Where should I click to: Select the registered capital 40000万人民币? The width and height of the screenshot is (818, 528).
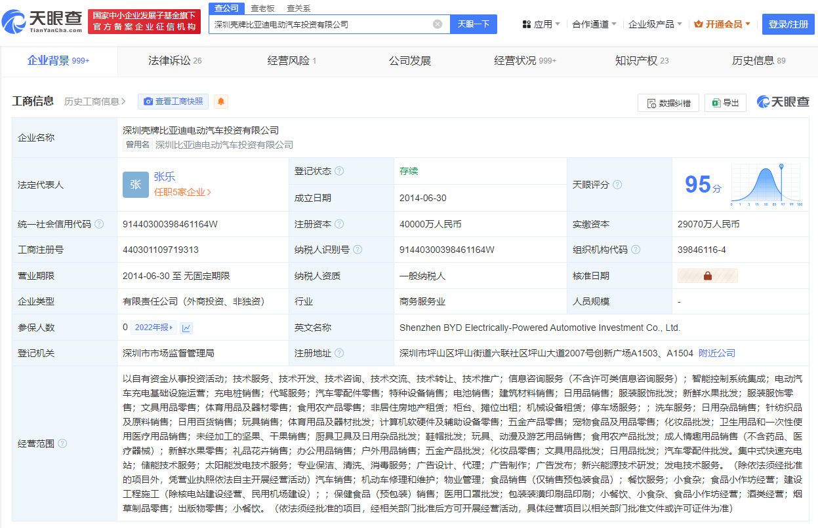430,224
